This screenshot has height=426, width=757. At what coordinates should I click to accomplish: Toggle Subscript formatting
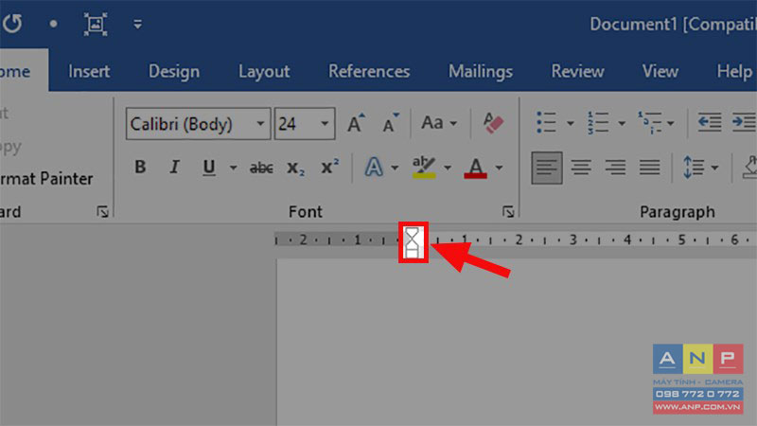pos(295,168)
